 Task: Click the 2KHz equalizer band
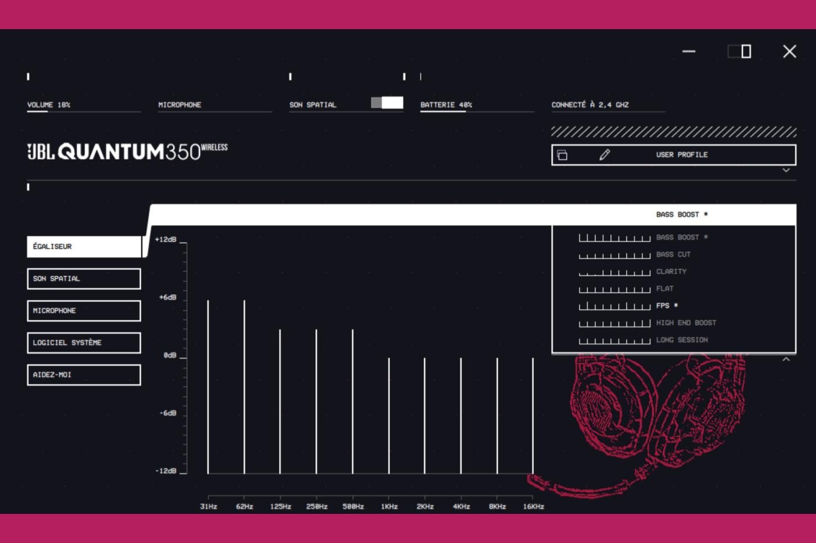click(425, 416)
